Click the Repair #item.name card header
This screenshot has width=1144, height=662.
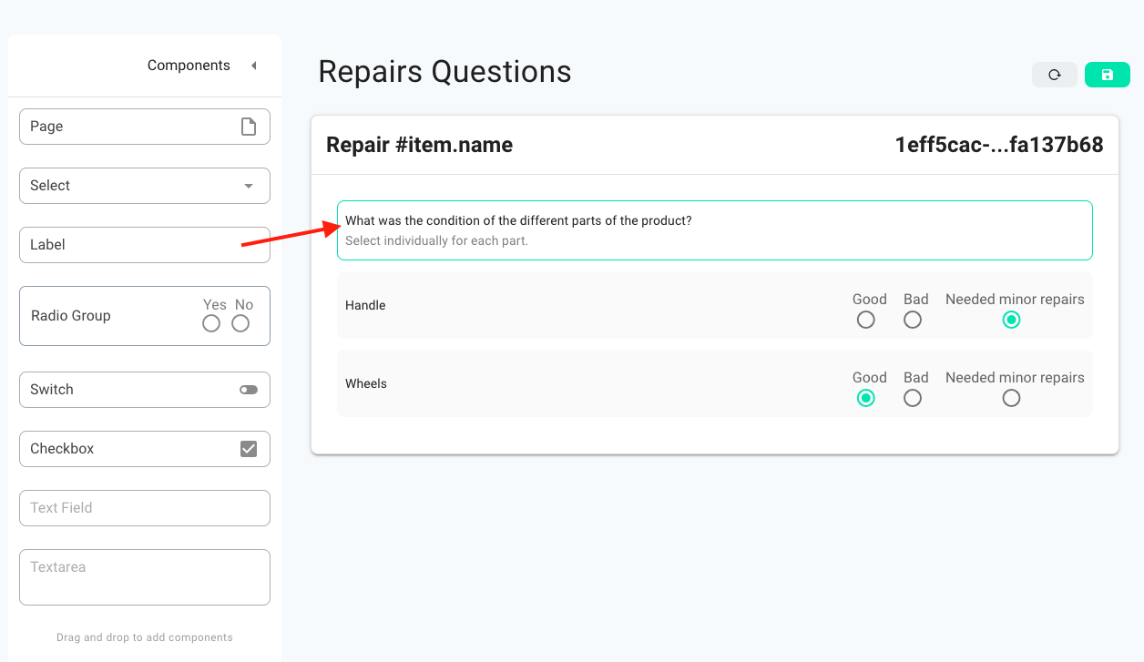tap(715, 145)
